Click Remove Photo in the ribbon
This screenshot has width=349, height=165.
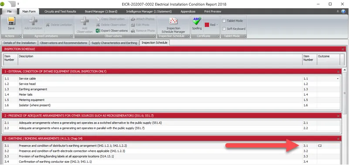(x=142, y=31)
